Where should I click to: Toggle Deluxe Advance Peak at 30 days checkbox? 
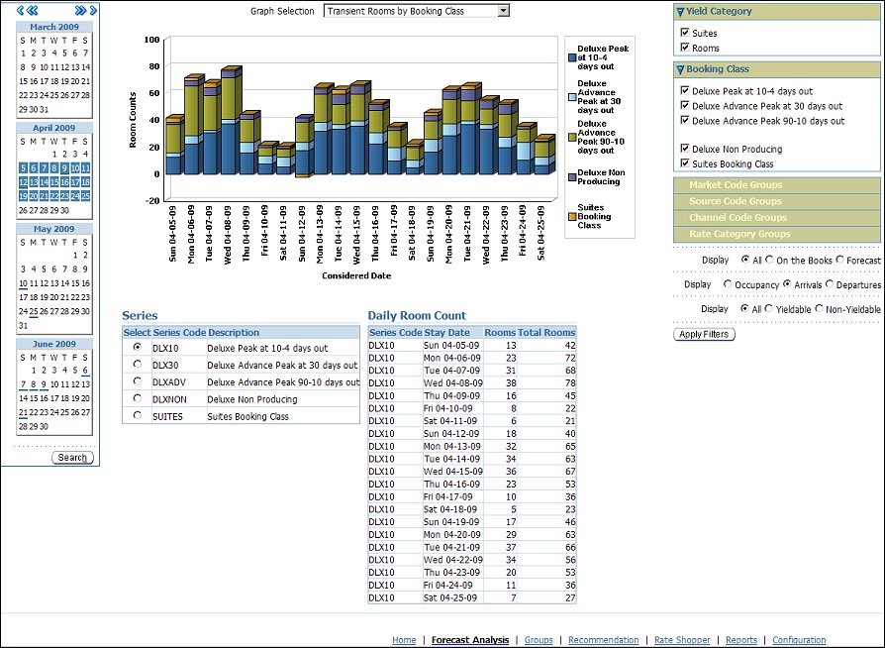coord(685,106)
